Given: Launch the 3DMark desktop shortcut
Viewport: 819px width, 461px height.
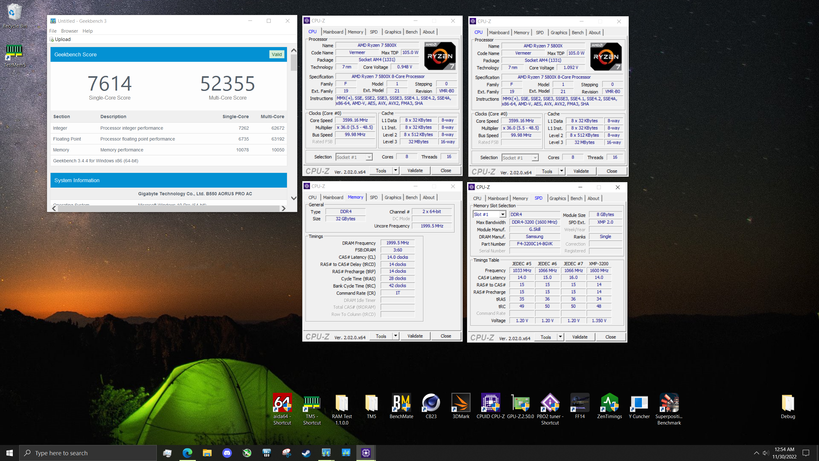Looking at the screenshot, I should pos(461,406).
